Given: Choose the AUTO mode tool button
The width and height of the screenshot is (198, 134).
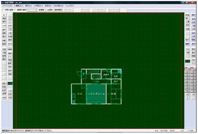Looking at the screenshot, I should click(10, 44).
